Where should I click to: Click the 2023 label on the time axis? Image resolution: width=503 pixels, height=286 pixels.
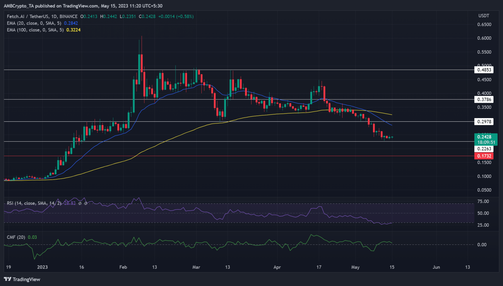42,267
